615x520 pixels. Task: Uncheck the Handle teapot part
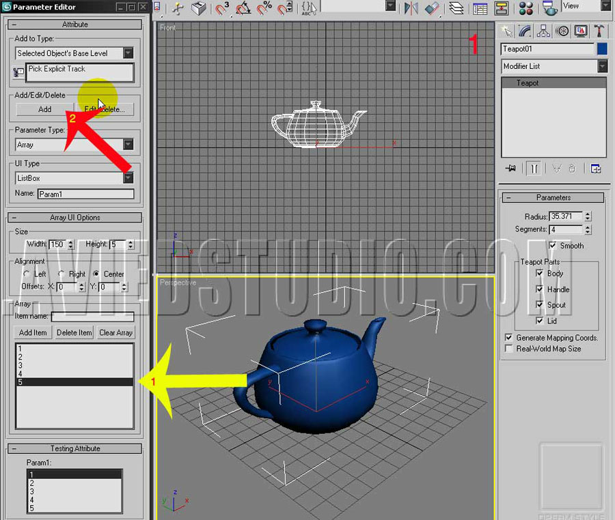point(540,289)
